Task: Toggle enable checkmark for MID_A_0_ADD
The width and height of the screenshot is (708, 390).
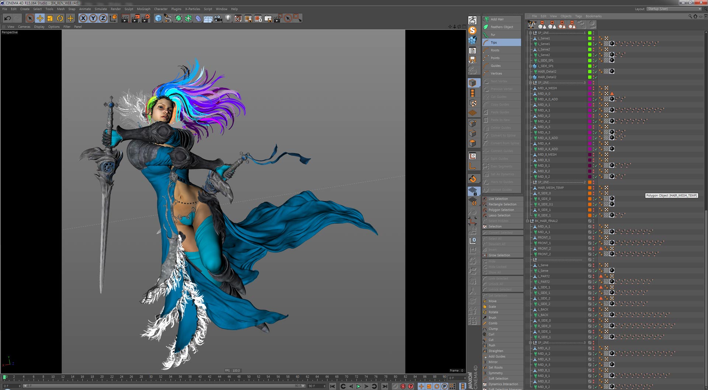Action: [x=596, y=99]
